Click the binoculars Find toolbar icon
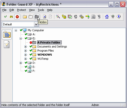The width and height of the screenshot is (127, 108). coord(11,17)
